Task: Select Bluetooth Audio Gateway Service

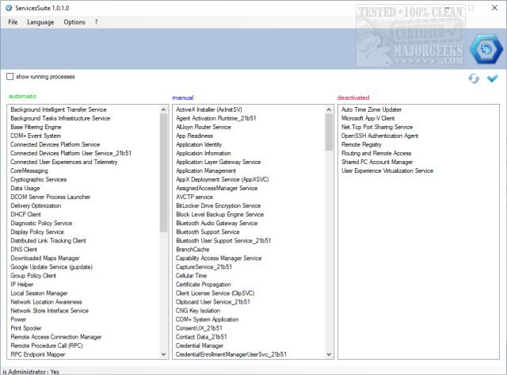Action: click(x=216, y=224)
